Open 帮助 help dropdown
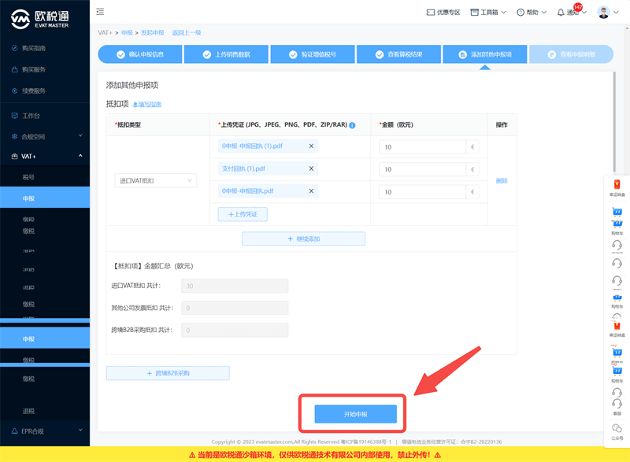This screenshot has height=462, width=630. click(x=532, y=13)
